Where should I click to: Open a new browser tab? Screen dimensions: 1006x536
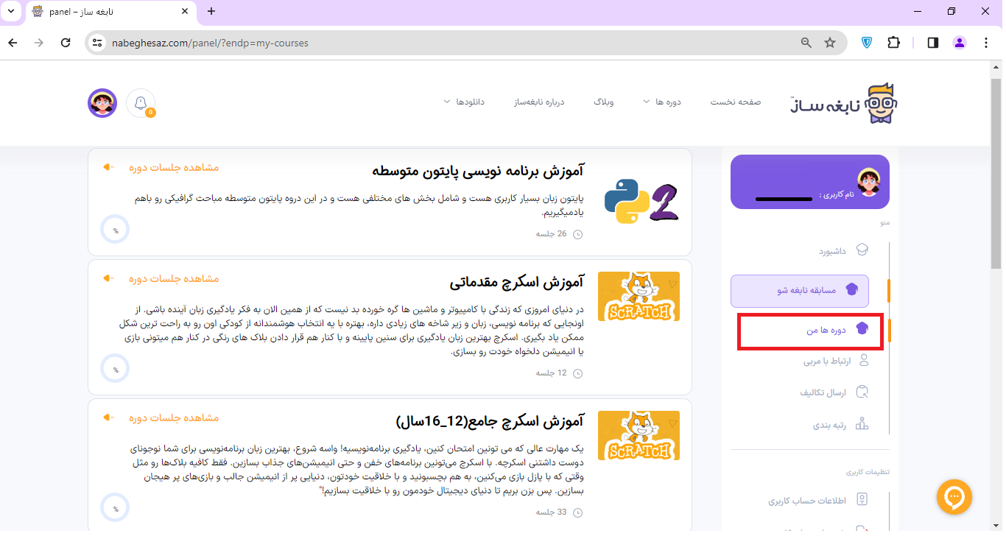click(x=211, y=11)
